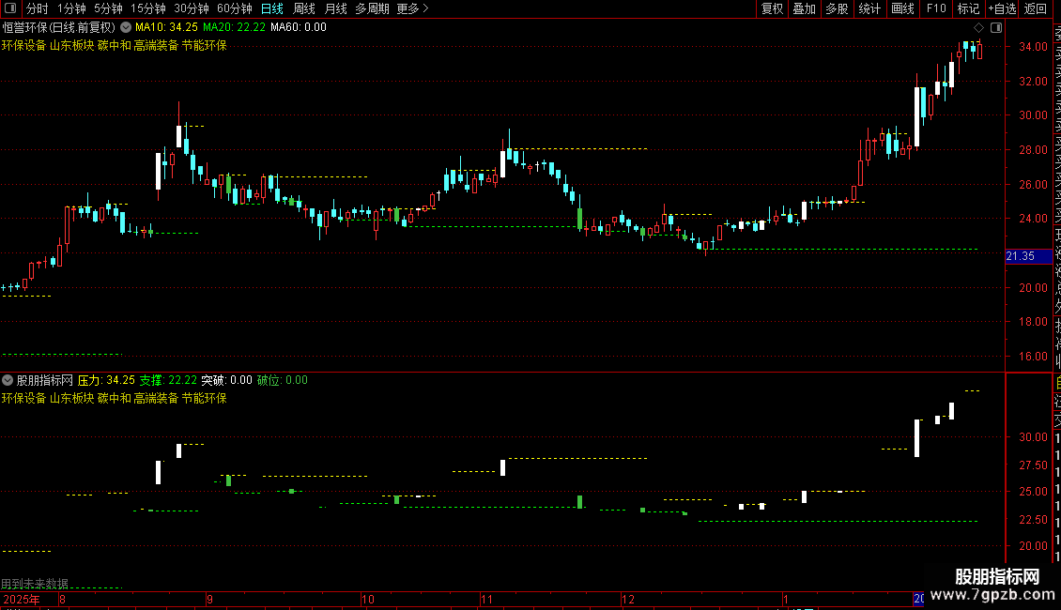Viewport: 1061px width, 610px height.
Task: Click 环保设备 sector tag in main chart
Action: [x=23, y=45]
